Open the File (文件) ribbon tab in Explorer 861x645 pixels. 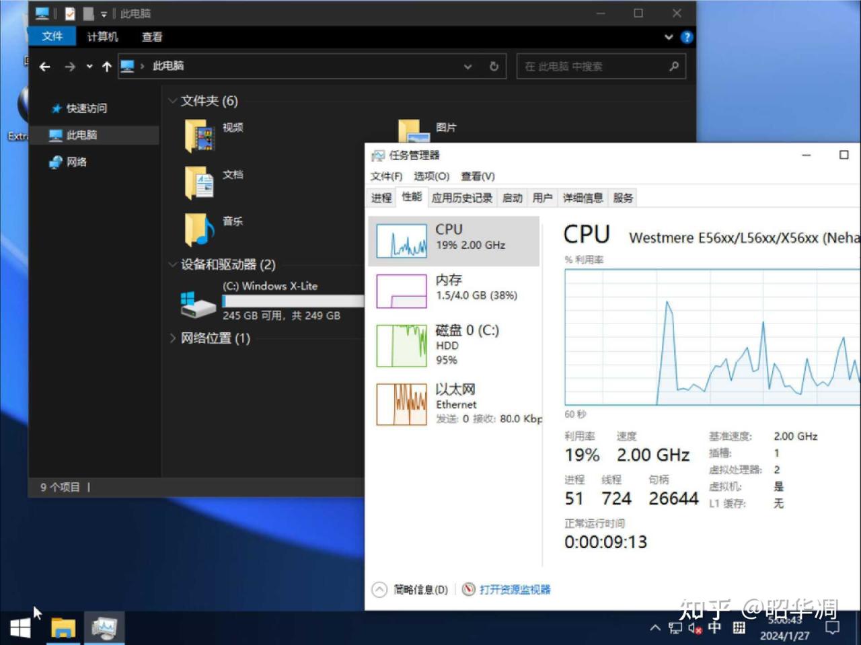[52, 36]
